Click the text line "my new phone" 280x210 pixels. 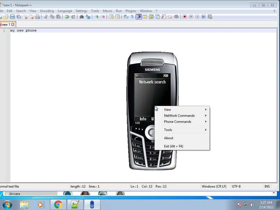tap(24, 30)
